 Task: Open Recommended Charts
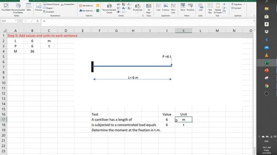[x=110, y=8]
